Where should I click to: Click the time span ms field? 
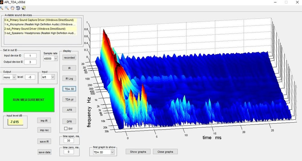tap(69, 140)
